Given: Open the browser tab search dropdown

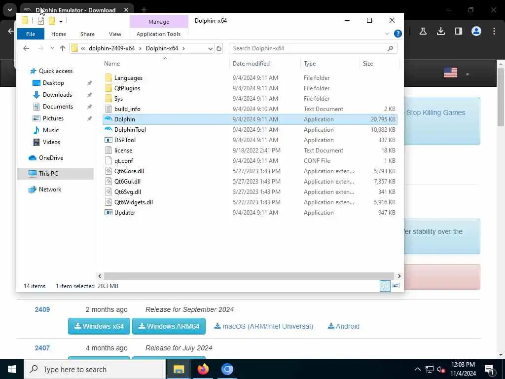Looking at the screenshot, I should (x=10, y=10).
